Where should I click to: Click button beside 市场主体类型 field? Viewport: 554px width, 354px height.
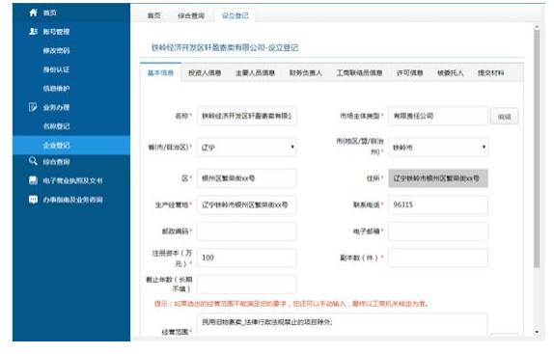point(504,117)
